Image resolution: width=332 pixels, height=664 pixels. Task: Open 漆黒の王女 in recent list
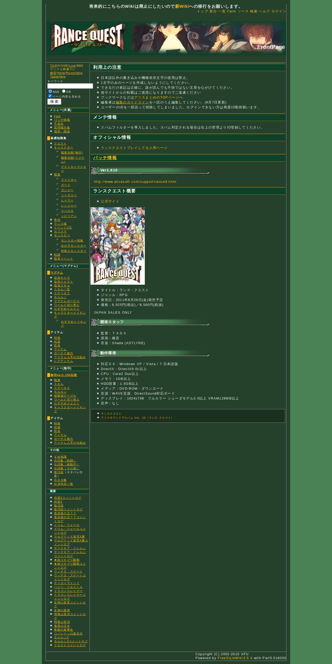62,626
